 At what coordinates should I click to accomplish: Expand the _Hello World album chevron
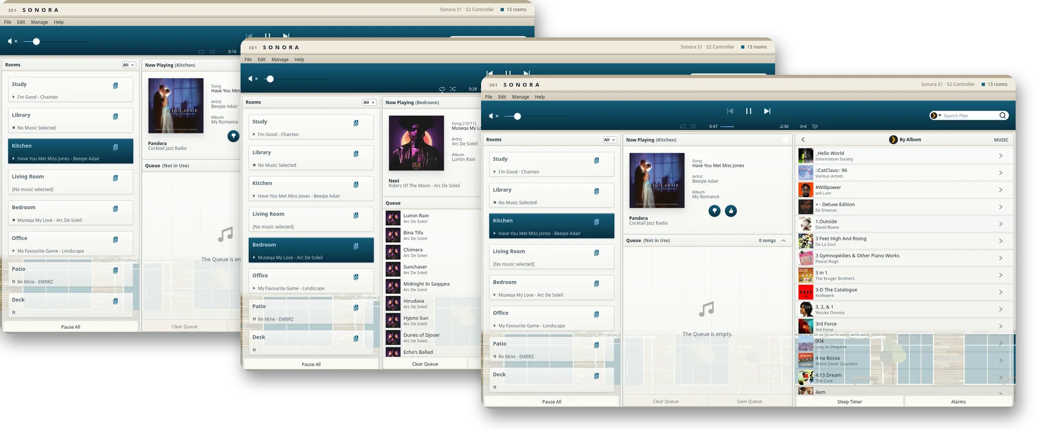click(x=1001, y=155)
